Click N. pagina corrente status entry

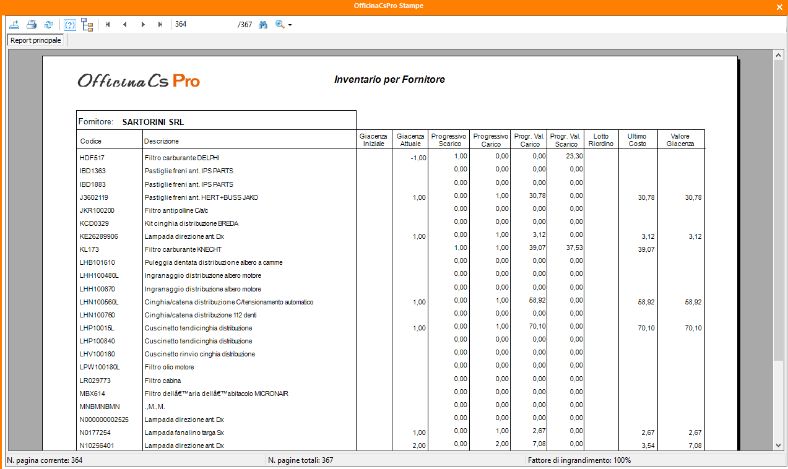(45, 460)
